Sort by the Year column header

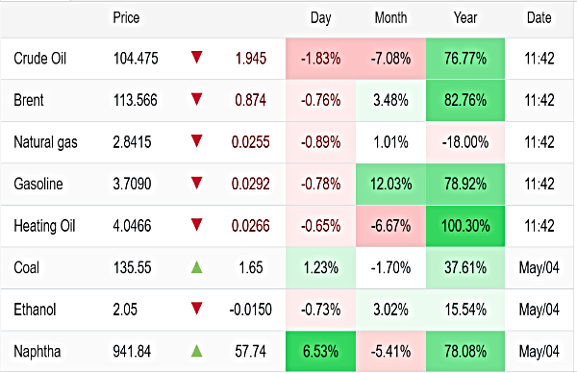pyautogui.click(x=465, y=17)
